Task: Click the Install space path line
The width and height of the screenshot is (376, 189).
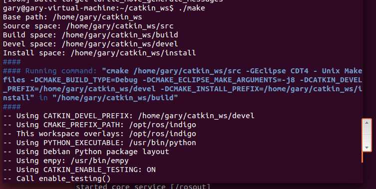Action: [x=99, y=53]
